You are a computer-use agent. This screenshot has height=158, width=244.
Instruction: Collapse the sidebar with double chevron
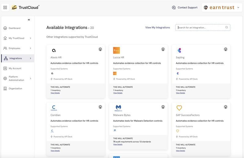coord(29,20)
